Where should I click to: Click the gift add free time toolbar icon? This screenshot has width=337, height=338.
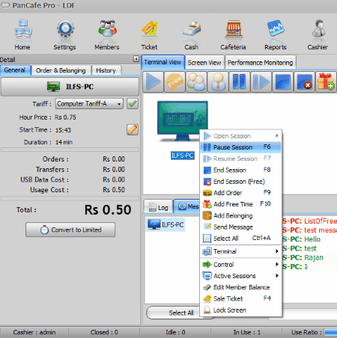[326, 82]
